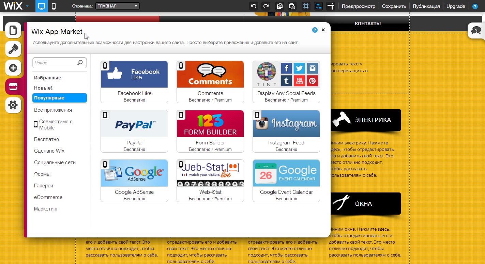Screen dimensions: 485x264
Task: Select the Избранные category
Action: pyautogui.click(x=48, y=78)
